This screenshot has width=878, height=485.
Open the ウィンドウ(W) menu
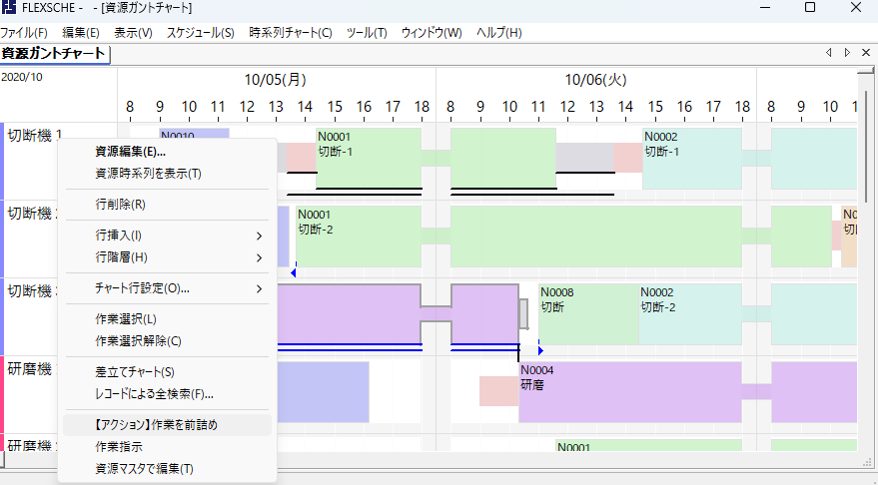(432, 33)
